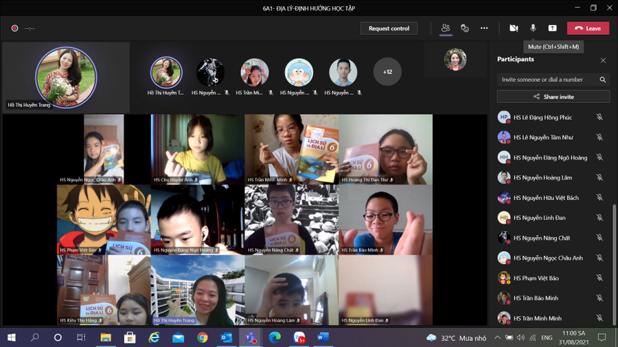
Task: Turn on the camera
Action: point(514,28)
